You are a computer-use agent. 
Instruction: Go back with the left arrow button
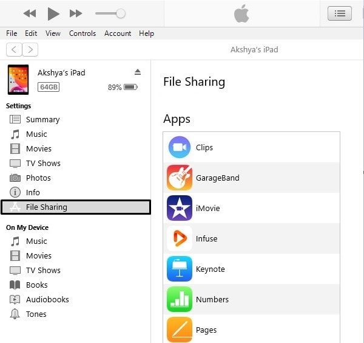[x=14, y=50]
